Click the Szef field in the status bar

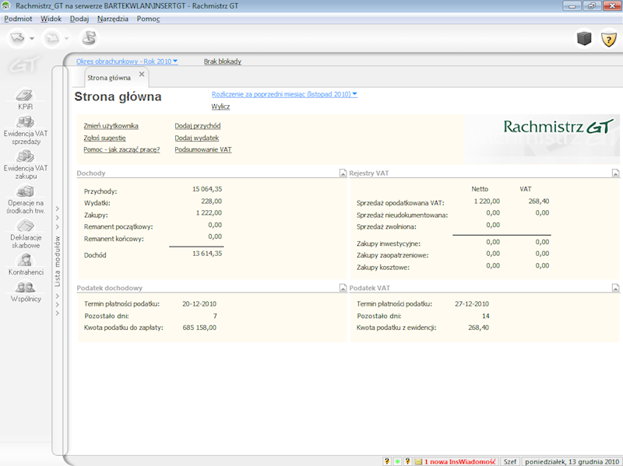(510, 461)
